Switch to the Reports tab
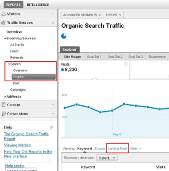Viewport: 169px width, 171px height. coord(13,5)
